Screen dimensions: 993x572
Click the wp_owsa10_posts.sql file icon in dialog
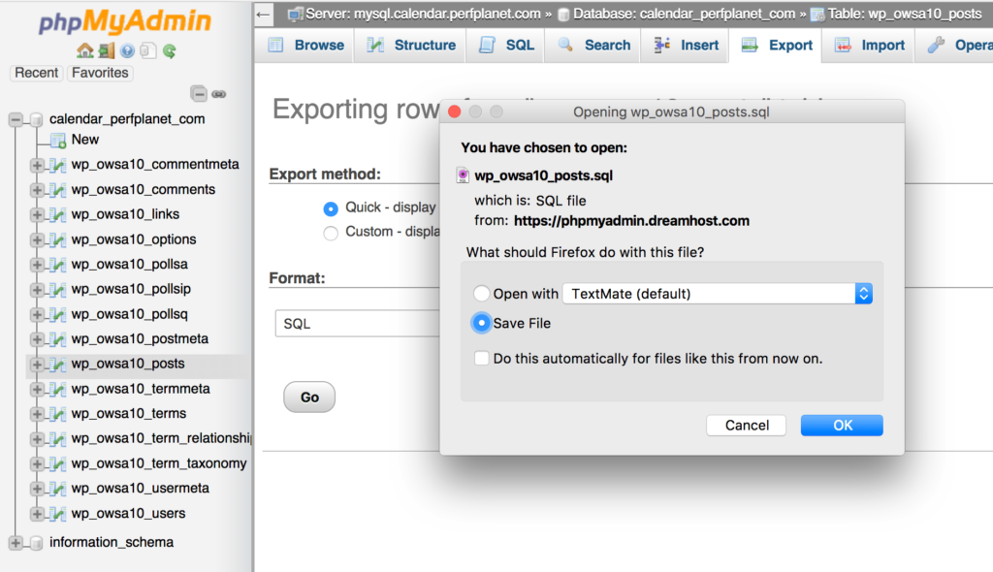(x=463, y=175)
